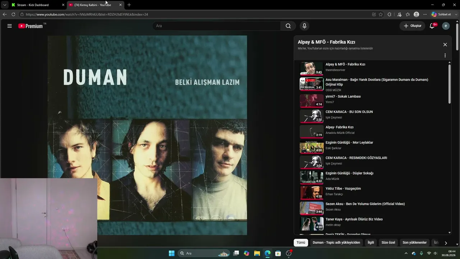
Task: Show hidden system tray icons
Action: [406, 253]
